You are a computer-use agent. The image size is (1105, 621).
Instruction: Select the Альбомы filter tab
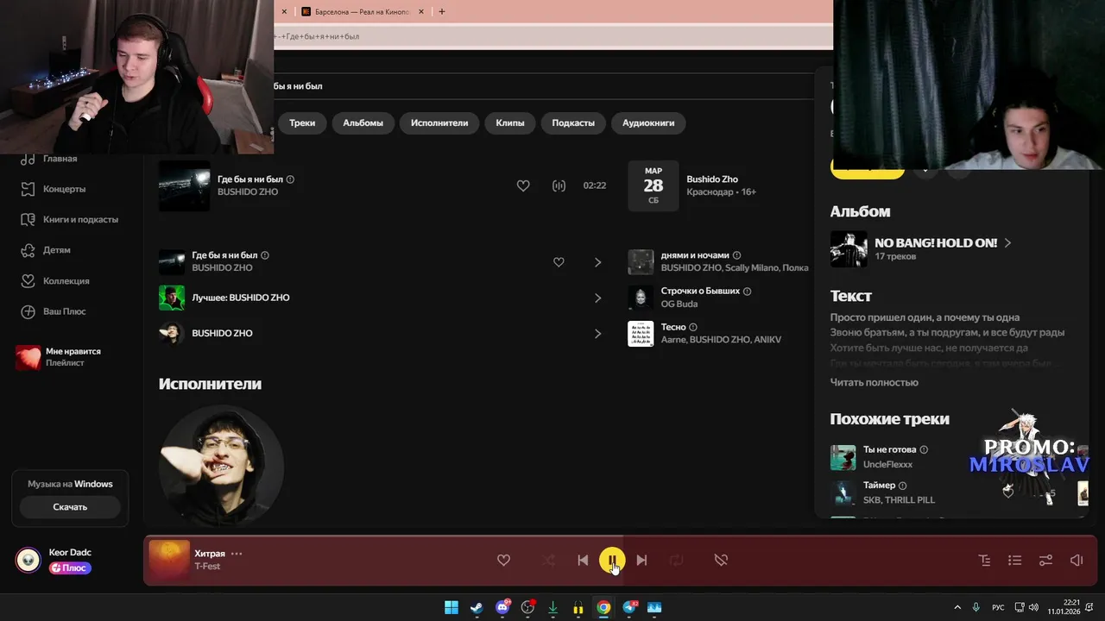click(363, 122)
